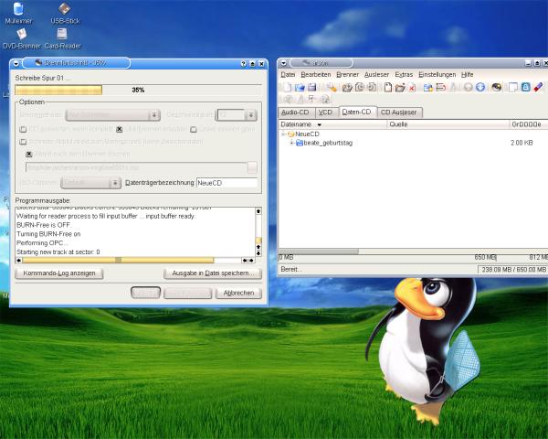This screenshot has width=548, height=439.
Task: Click the new blank document toolbar icon
Action: click(x=387, y=87)
